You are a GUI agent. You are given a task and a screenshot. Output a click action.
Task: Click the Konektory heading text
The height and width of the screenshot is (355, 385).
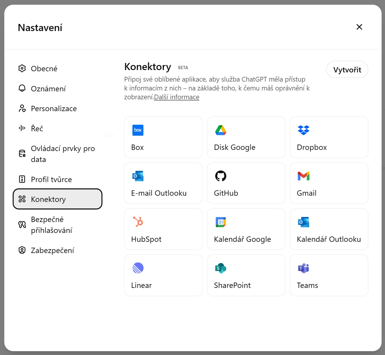(148, 67)
